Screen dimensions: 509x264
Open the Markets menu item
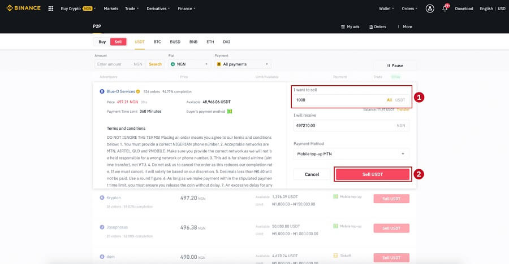click(x=111, y=9)
